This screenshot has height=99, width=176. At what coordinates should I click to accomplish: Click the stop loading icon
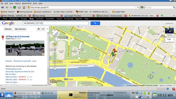point(19,7)
